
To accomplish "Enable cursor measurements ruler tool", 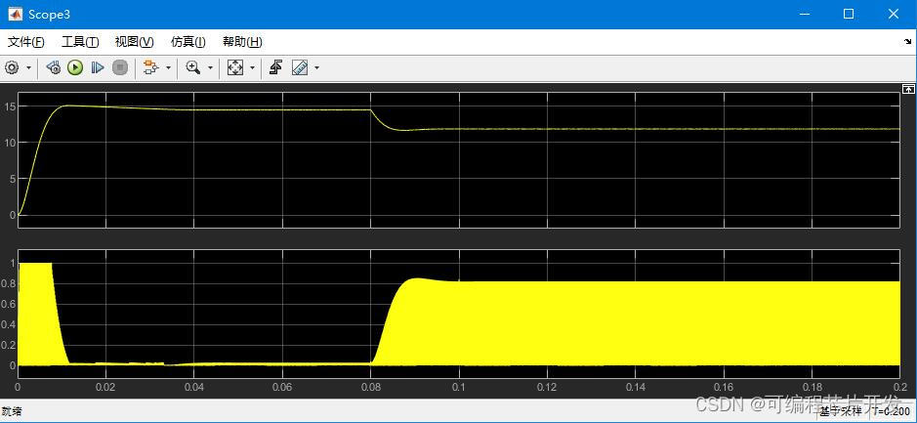I will pos(300,67).
